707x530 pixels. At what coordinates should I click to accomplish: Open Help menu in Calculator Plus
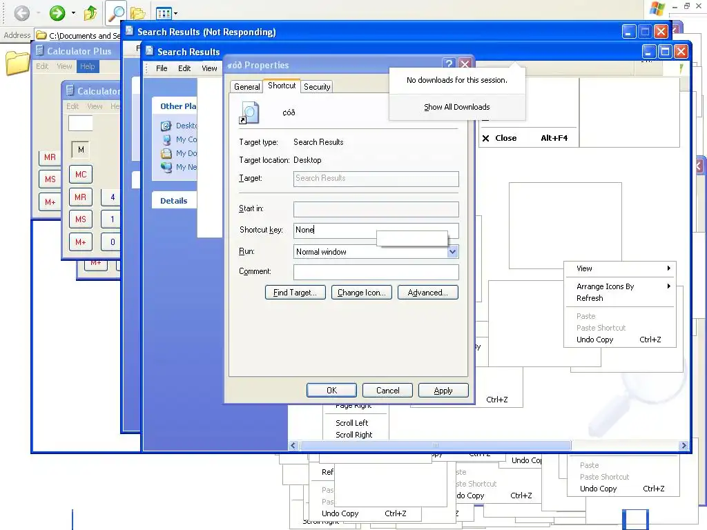[88, 66]
